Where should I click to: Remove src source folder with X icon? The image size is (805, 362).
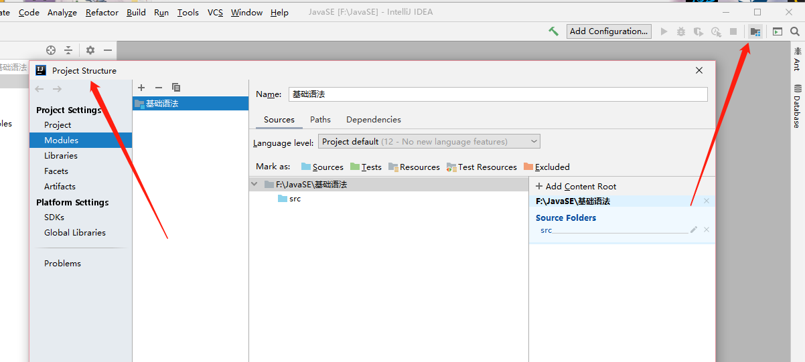click(707, 230)
